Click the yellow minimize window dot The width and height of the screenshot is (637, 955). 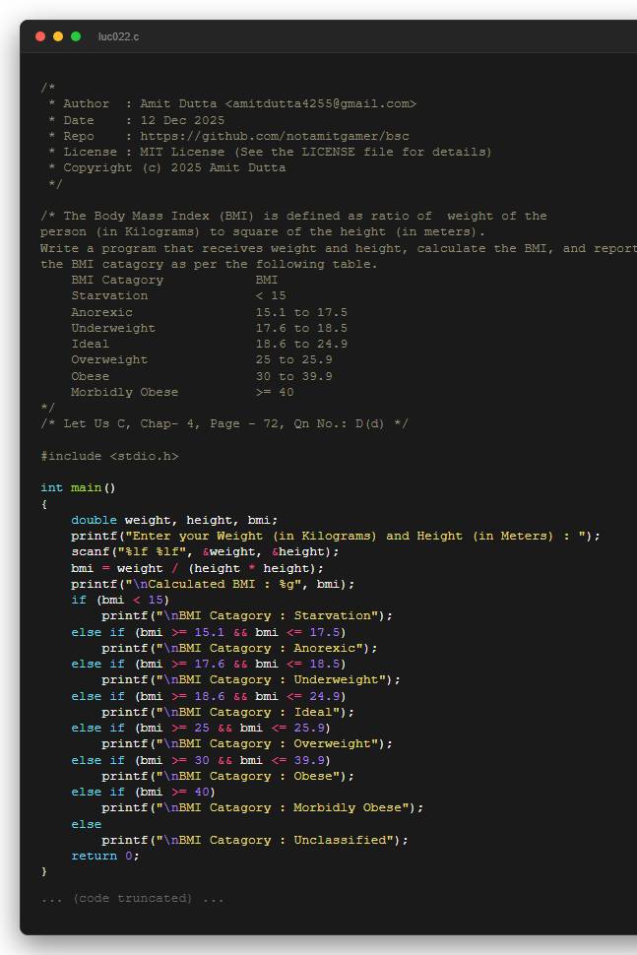[x=58, y=36]
